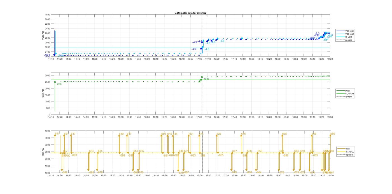Click the '653' roll data label
Image resolution: width=392 pixels, height=194 pixels.
191,134
